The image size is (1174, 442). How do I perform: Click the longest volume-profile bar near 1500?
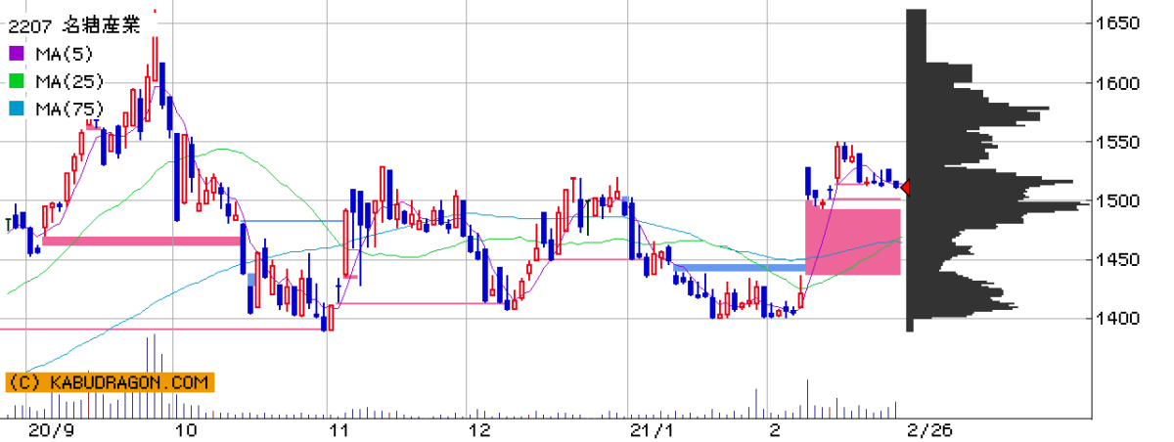click(x=998, y=204)
